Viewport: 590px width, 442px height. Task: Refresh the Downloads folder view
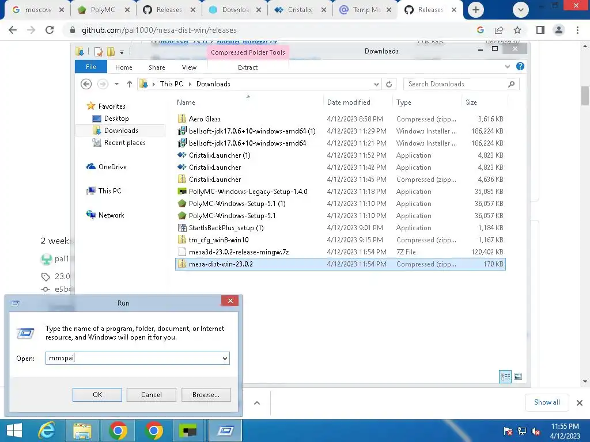389,84
